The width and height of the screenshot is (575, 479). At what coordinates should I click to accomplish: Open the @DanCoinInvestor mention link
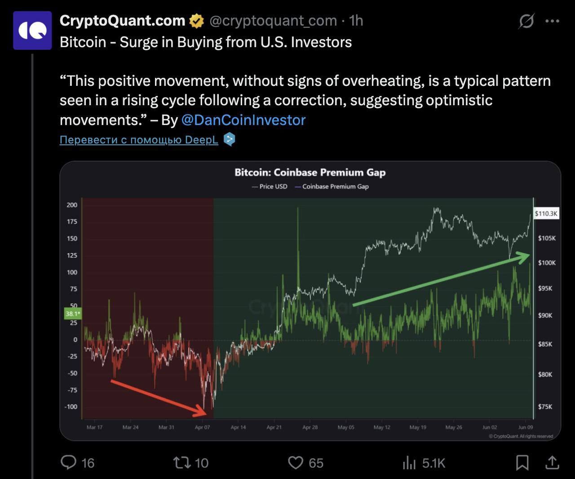(x=243, y=120)
